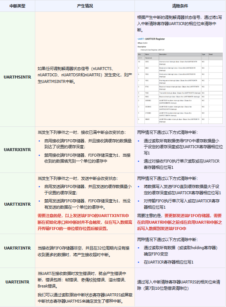The height and width of the screenshot is (307, 226).
Task: Click the nUARTCTS modem status signal description
Action: [x=85, y=75]
